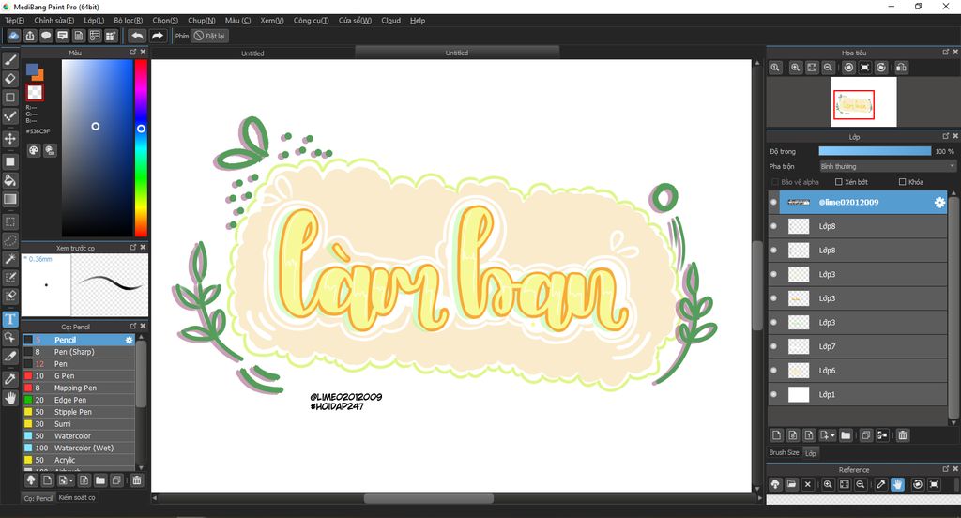The height and width of the screenshot is (518, 961).
Task: Toggle visibility of Lớp6 layer
Action: click(x=773, y=371)
